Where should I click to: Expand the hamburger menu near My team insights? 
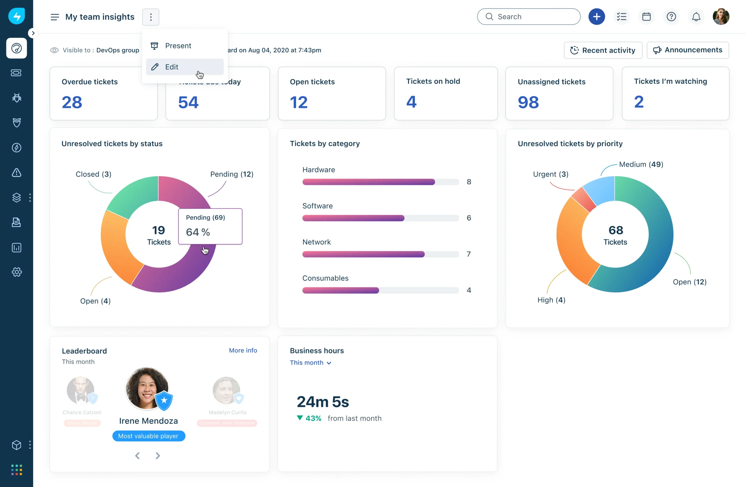[x=54, y=17]
